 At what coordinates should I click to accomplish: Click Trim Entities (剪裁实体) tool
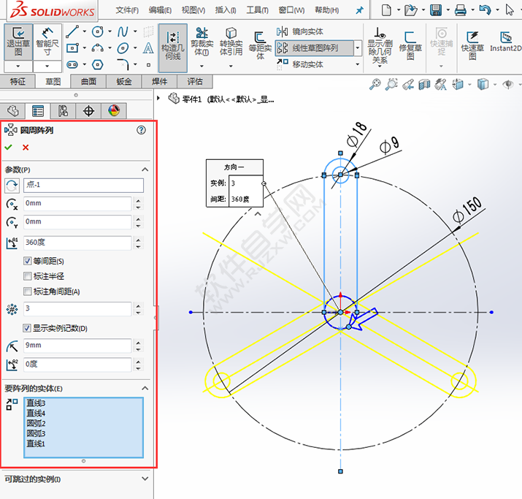coord(201,42)
